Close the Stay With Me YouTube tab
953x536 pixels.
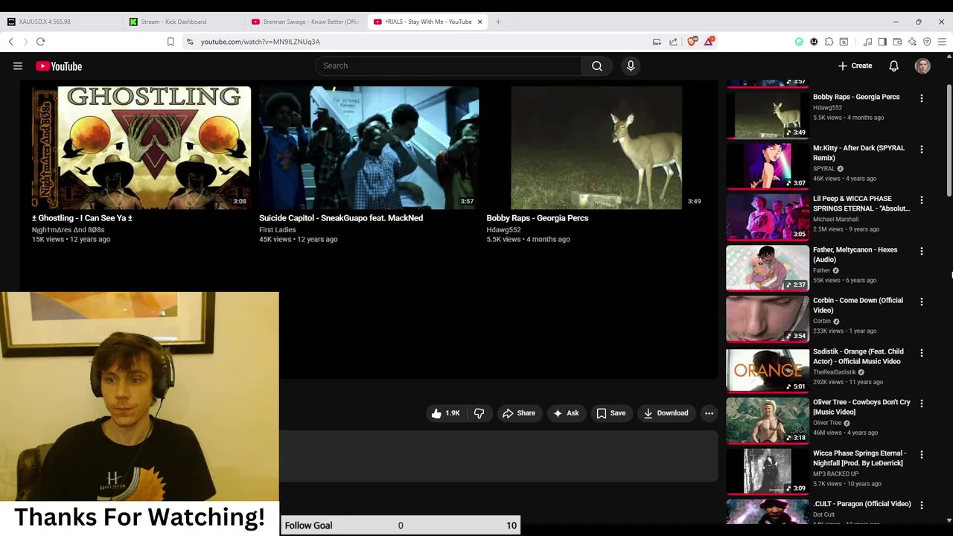tap(479, 22)
